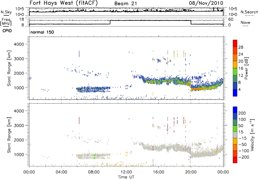Pick the yellow-orange segment of the Power color bar
Viewport: 258px width, 179px height.
[235, 65]
